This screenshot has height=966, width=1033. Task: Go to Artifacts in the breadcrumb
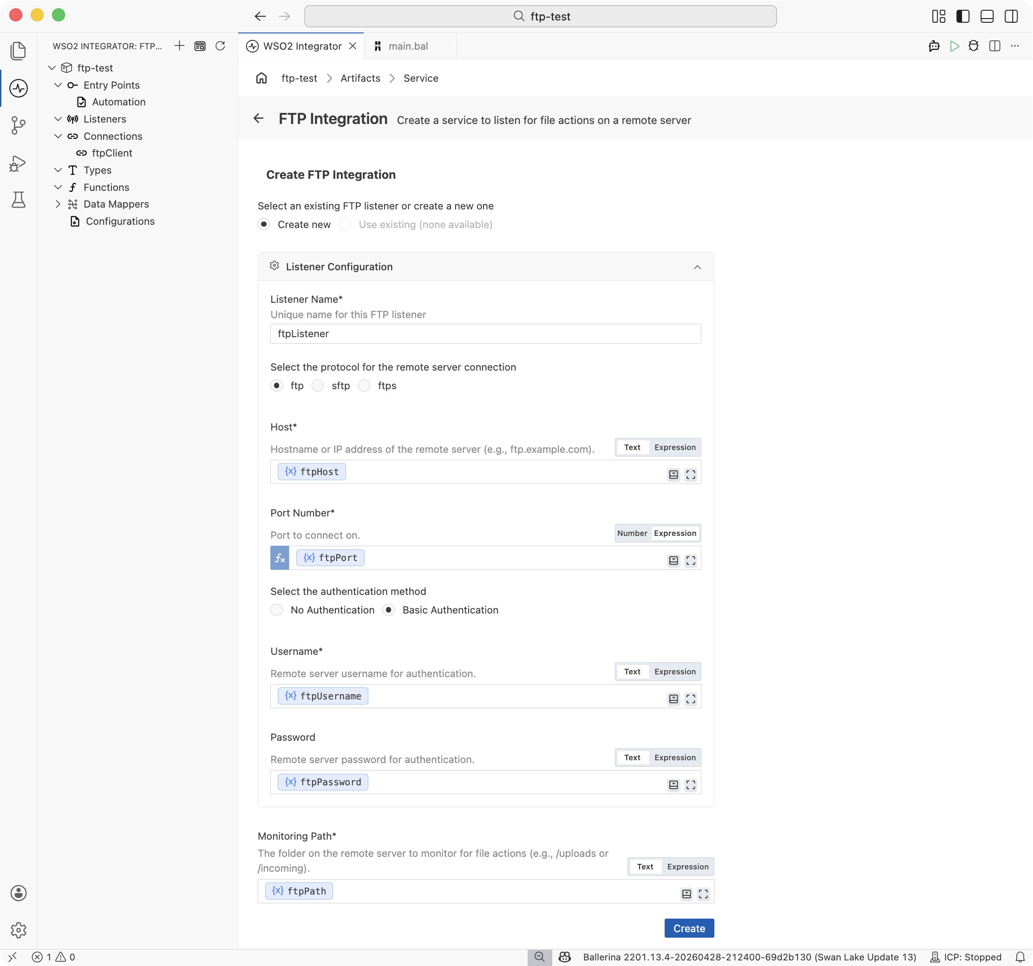pyautogui.click(x=360, y=78)
